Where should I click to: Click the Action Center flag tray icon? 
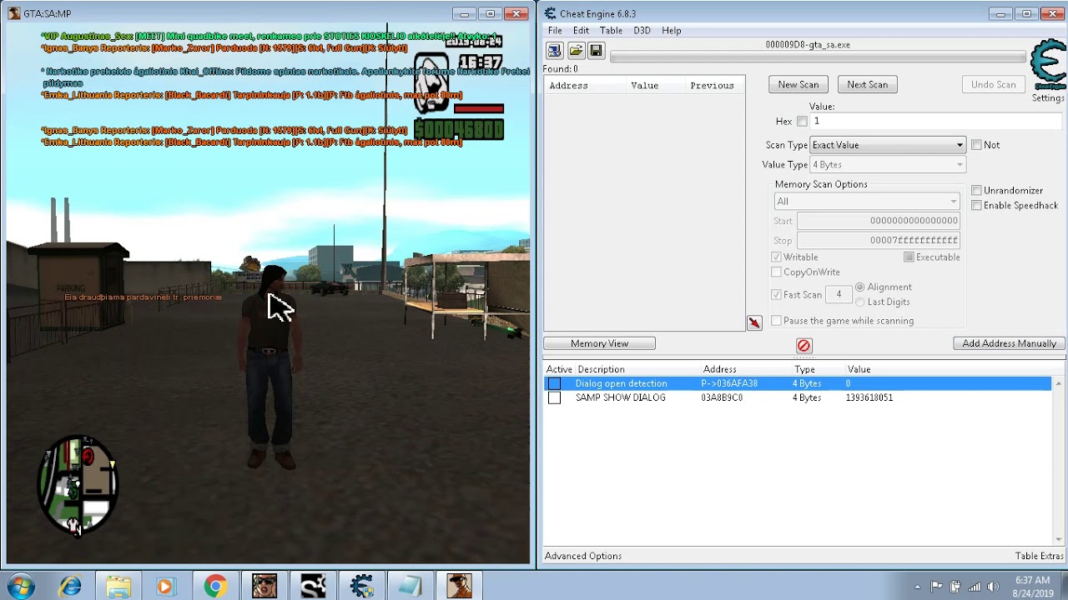tap(936, 587)
